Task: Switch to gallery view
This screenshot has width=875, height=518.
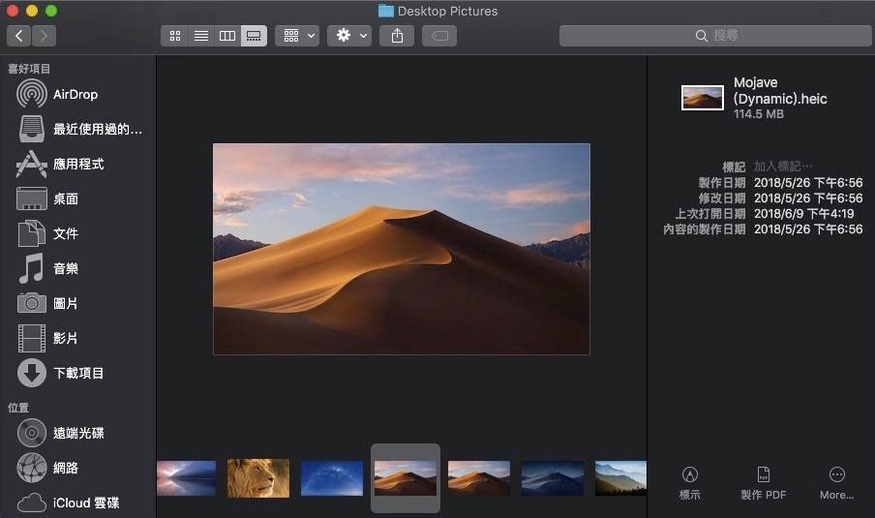Action: (x=254, y=36)
